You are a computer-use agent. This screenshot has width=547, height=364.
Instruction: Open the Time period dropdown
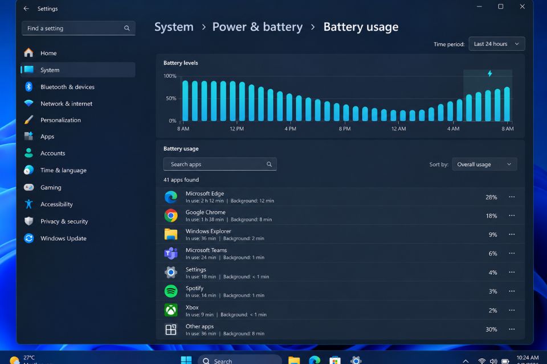pyautogui.click(x=497, y=44)
